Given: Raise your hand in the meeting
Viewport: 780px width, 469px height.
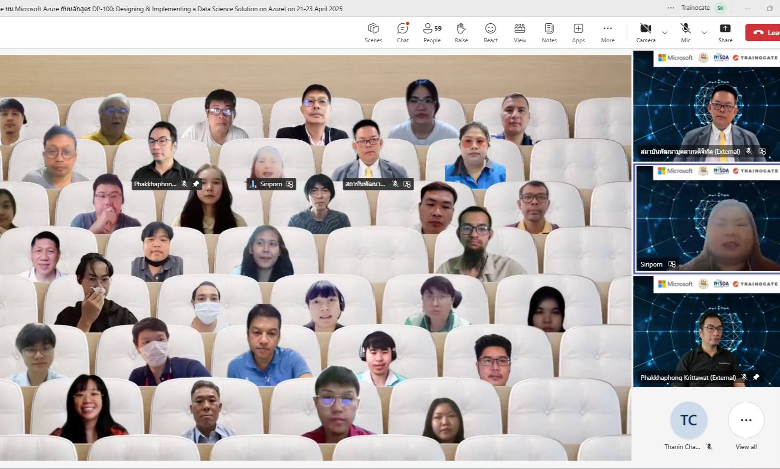Looking at the screenshot, I should [x=461, y=33].
